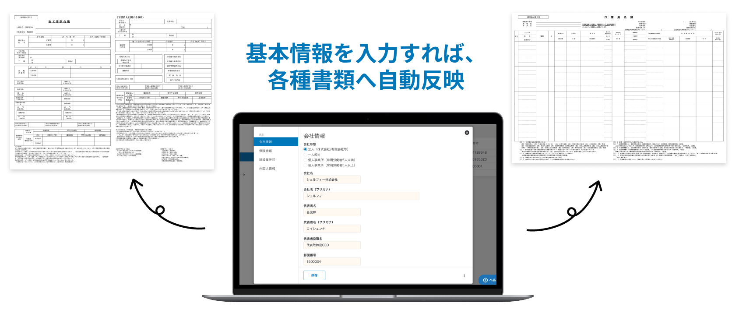The image size is (732, 324).
Task: Choose 個人事業所（常用労働者5人以上）
Action: pyautogui.click(x=306, y=165)
